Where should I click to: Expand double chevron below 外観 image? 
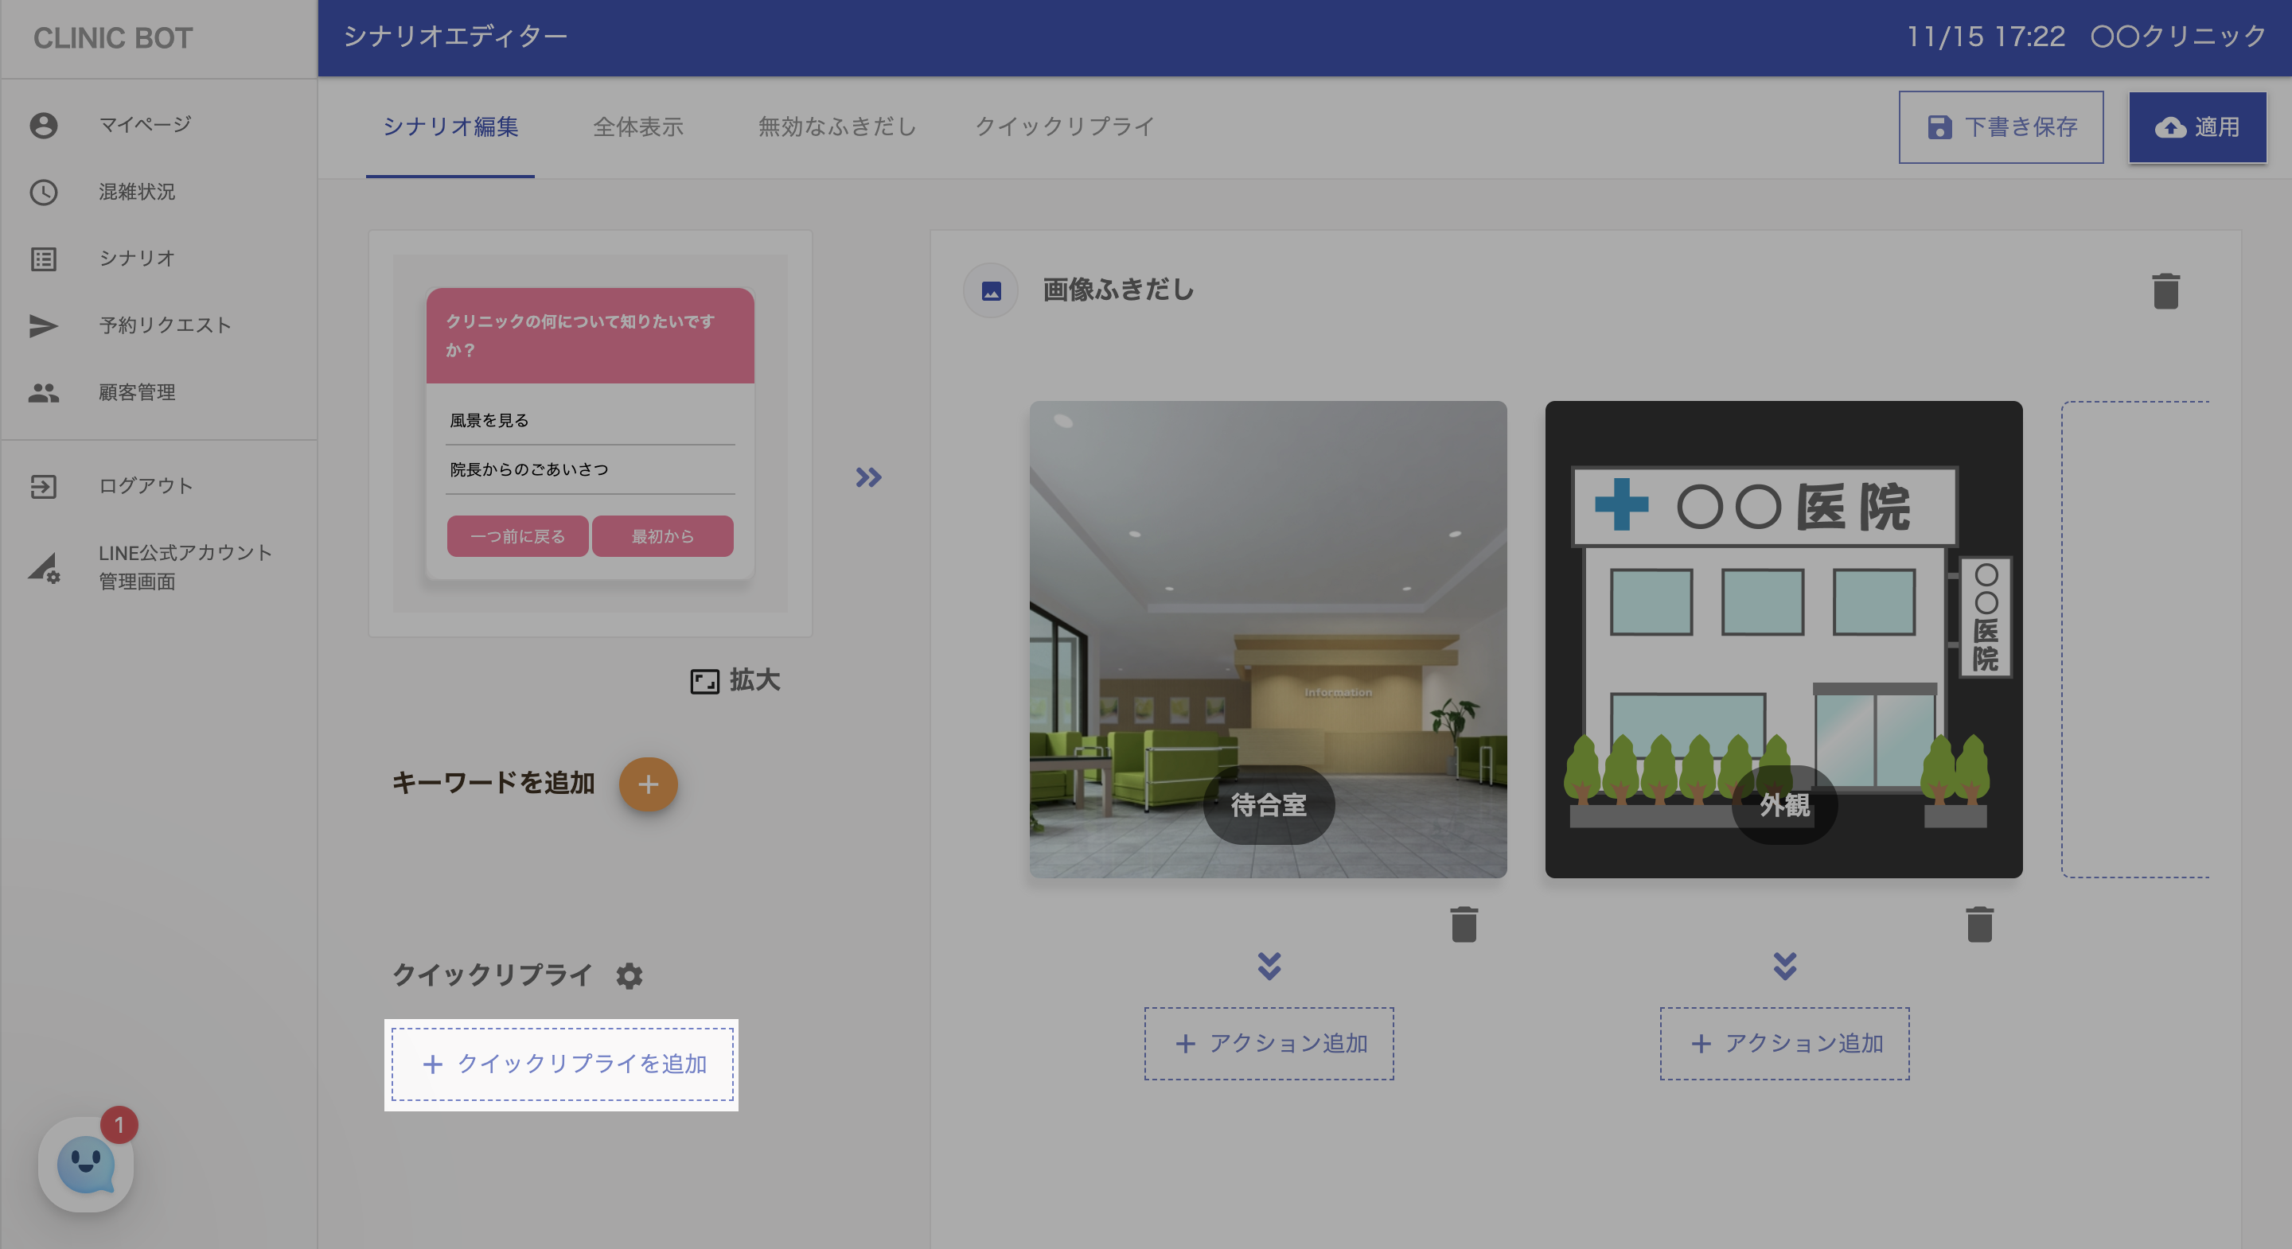[x=1784, y=966]
